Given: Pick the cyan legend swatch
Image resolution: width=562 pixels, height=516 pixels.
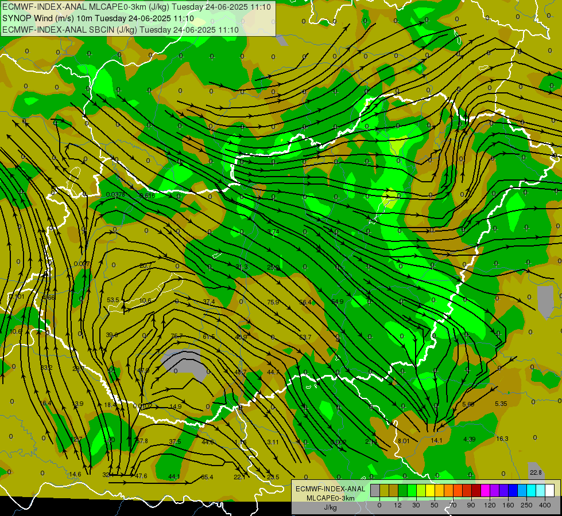Looking at the screenshot, I should pyautogui.click(x=531, y=491).
